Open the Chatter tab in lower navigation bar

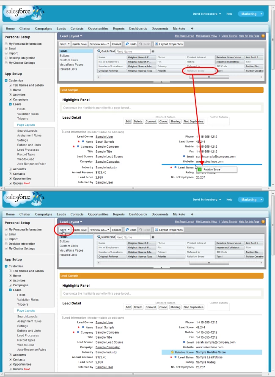(25, 214)
